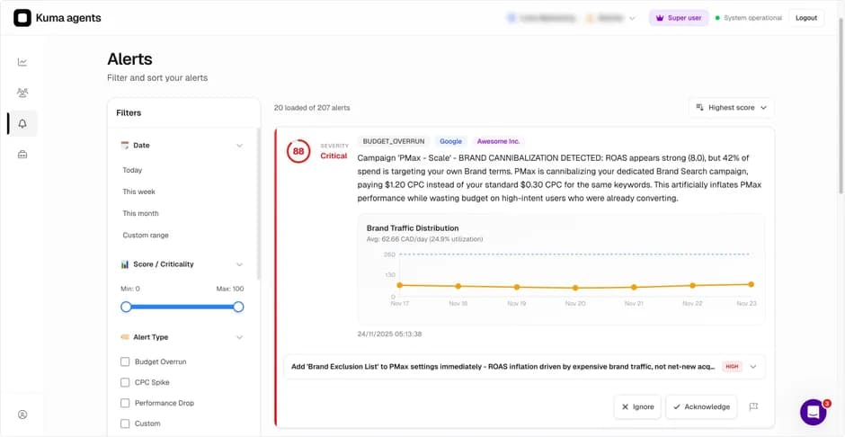
Task: Open the toolbox briefcase sidebar icon
Action: pos(22,154)
